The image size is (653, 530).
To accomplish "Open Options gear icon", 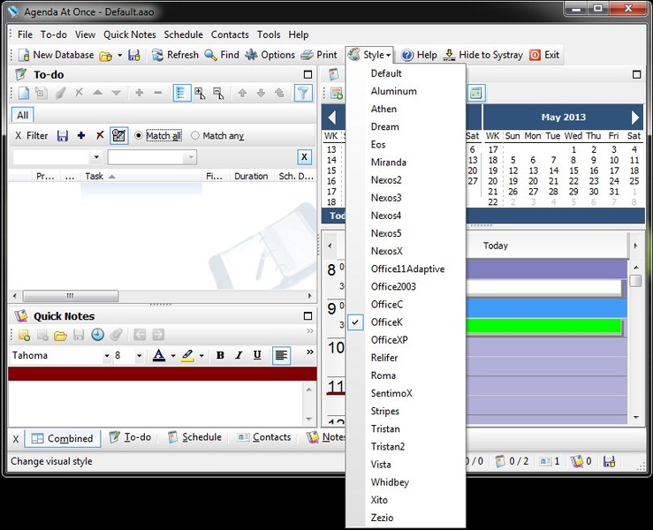I will pos(251,55).
